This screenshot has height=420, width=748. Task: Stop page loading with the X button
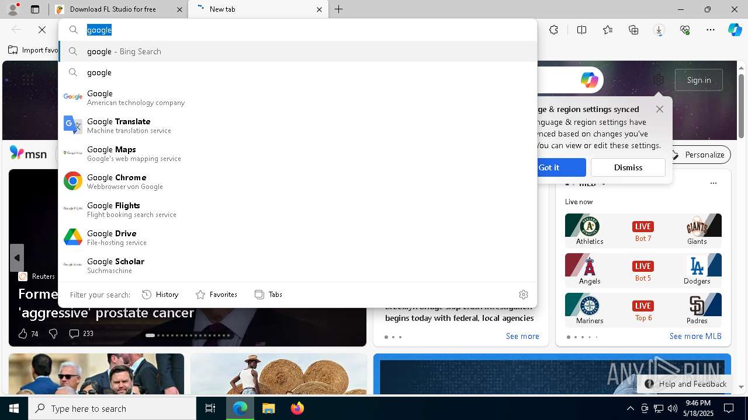42,30
